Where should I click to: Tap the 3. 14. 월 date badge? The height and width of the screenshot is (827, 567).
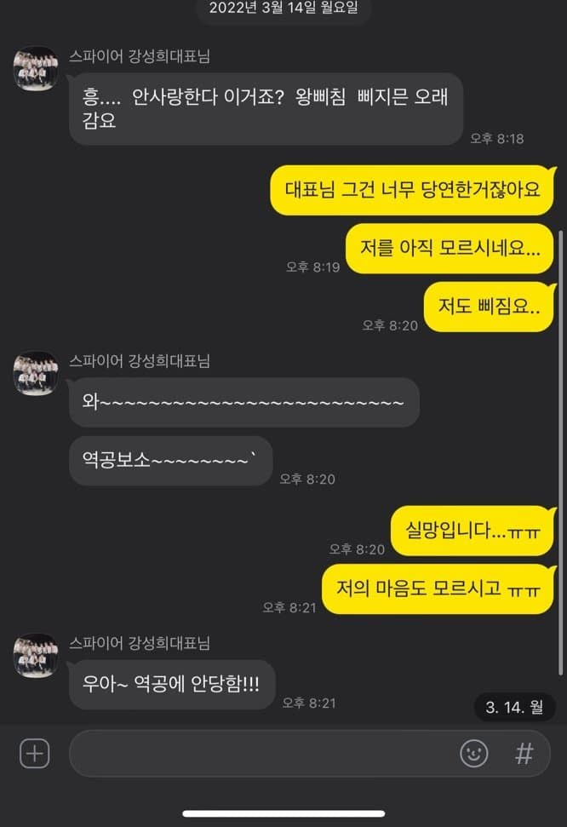[514, 707]
